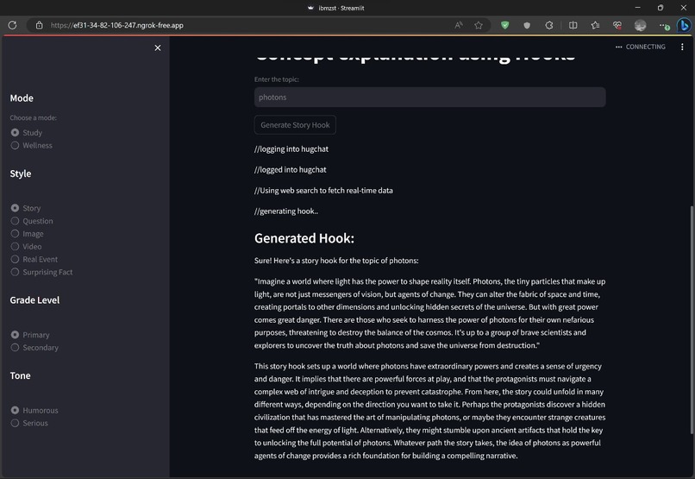The width and height of the screenshot is (695, 479).
Task: Add page to favorites with star icon
Action: pyautogui.click(x=479, y=25)
